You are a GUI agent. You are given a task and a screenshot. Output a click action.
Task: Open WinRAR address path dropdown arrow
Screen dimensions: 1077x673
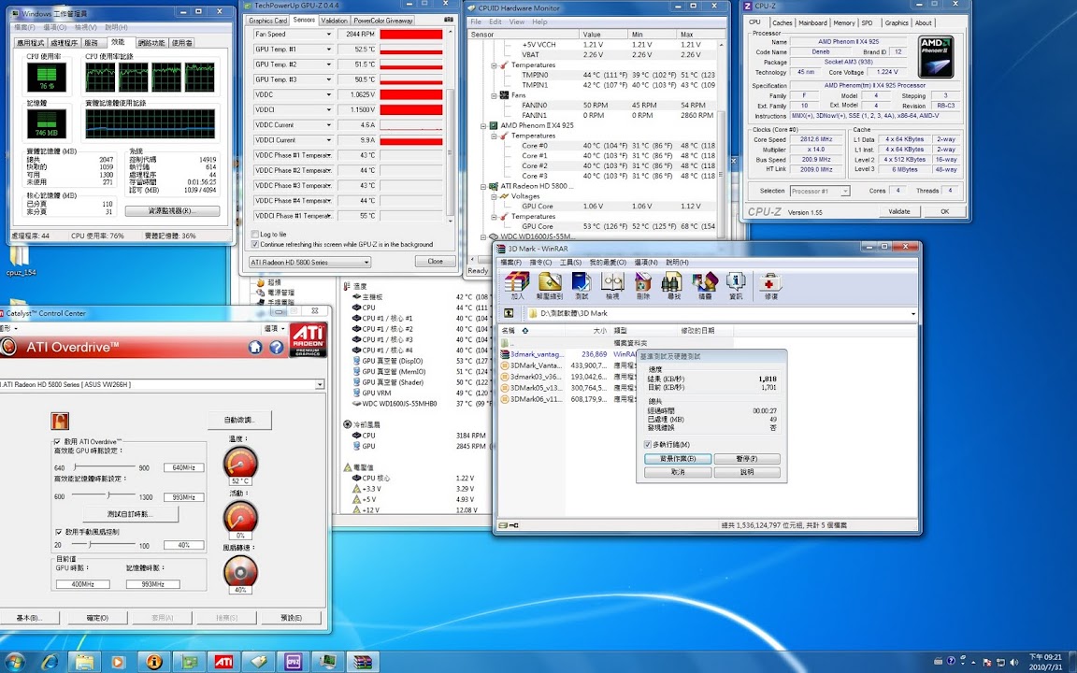coord(912,313)
